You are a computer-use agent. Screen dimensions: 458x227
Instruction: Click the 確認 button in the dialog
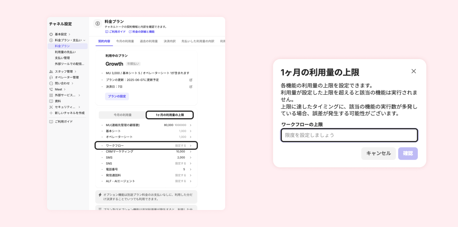tap(408, 154)
